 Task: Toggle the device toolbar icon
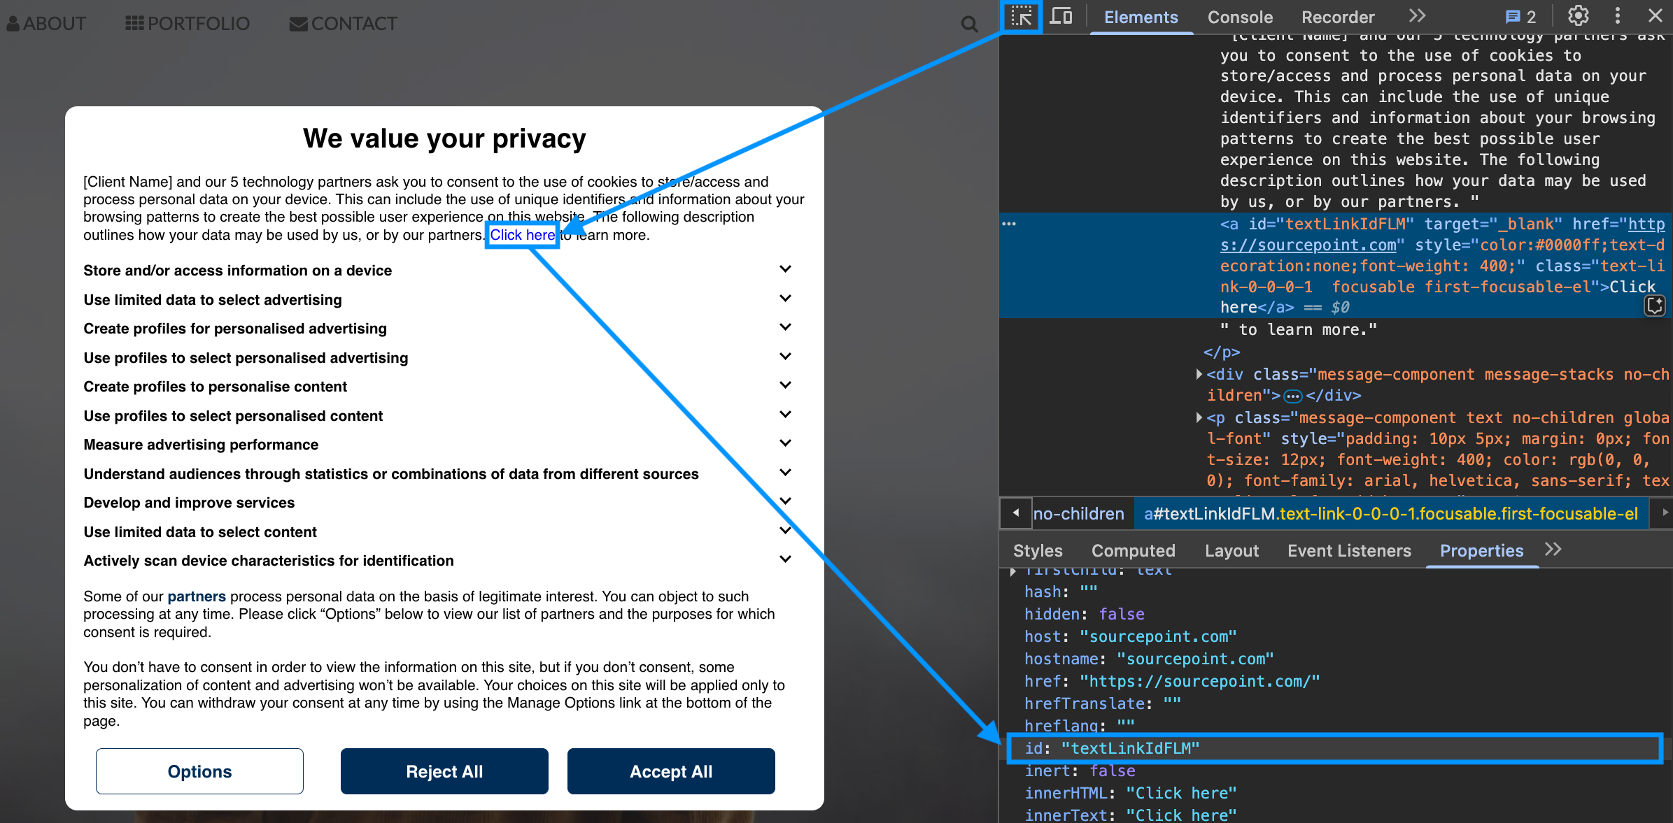[1061, 15]
